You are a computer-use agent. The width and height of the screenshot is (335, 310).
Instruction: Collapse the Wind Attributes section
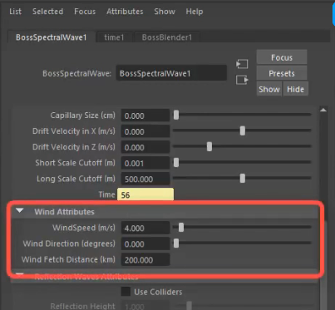pyautogui.click(x=20, y=211)
